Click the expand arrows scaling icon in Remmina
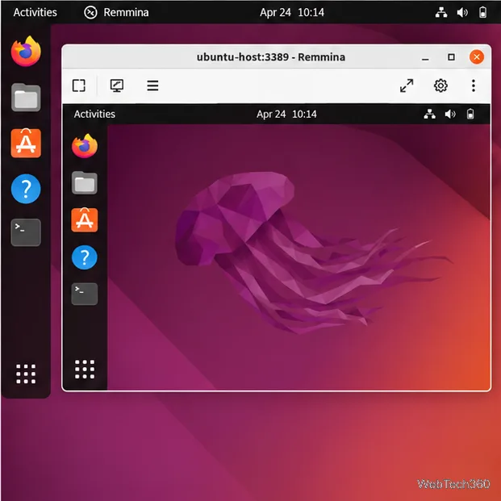This screenshot has height=501, width=501. tap(407, 86)
